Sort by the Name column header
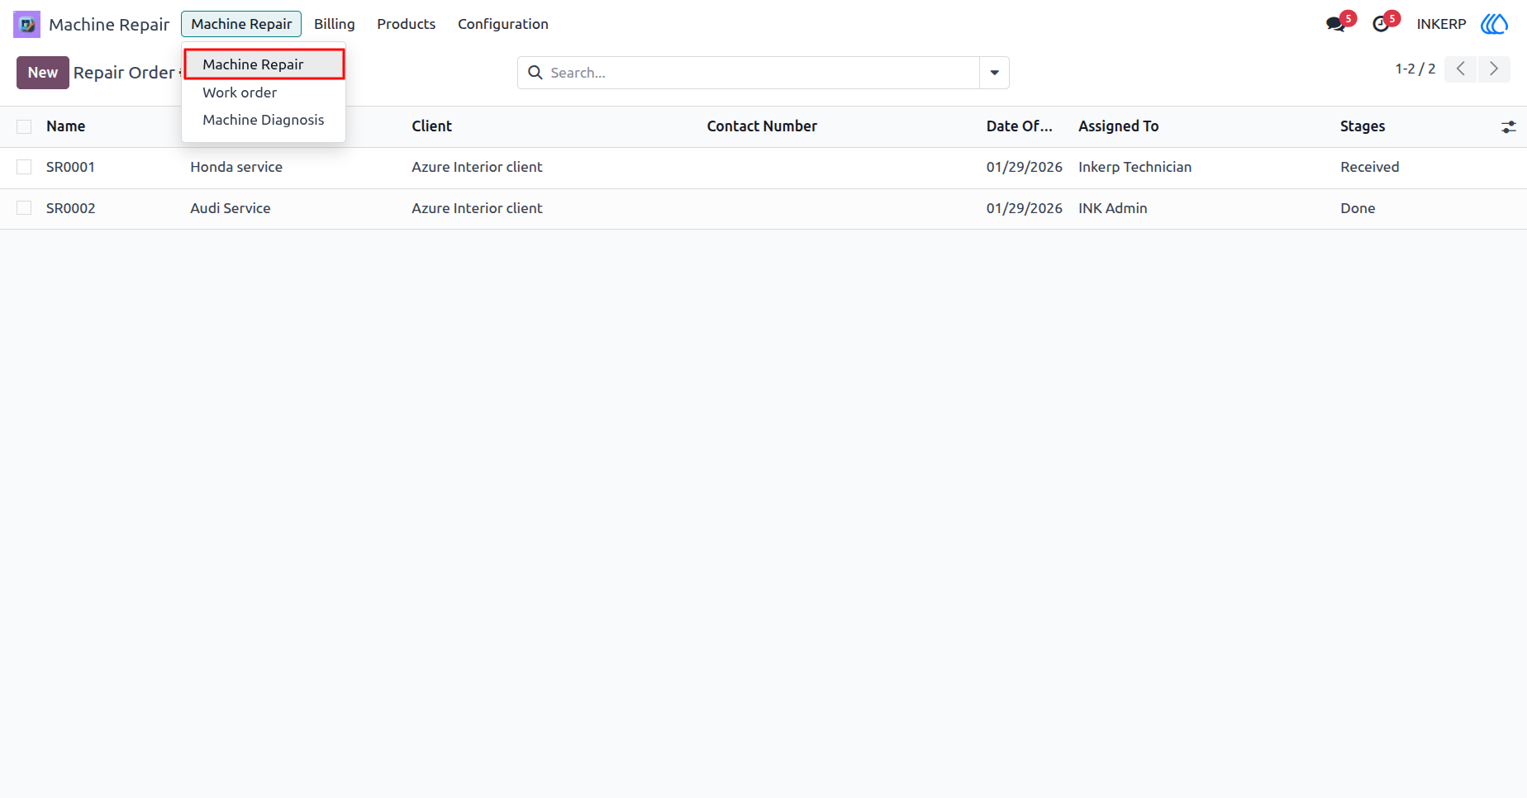1527x798 pixels. [66, 126]
